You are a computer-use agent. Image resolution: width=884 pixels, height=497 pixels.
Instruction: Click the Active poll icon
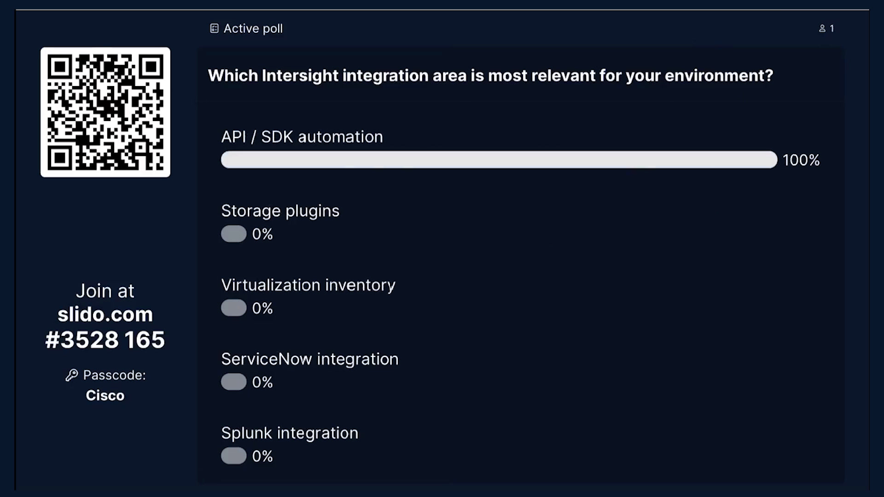[214, 29]
